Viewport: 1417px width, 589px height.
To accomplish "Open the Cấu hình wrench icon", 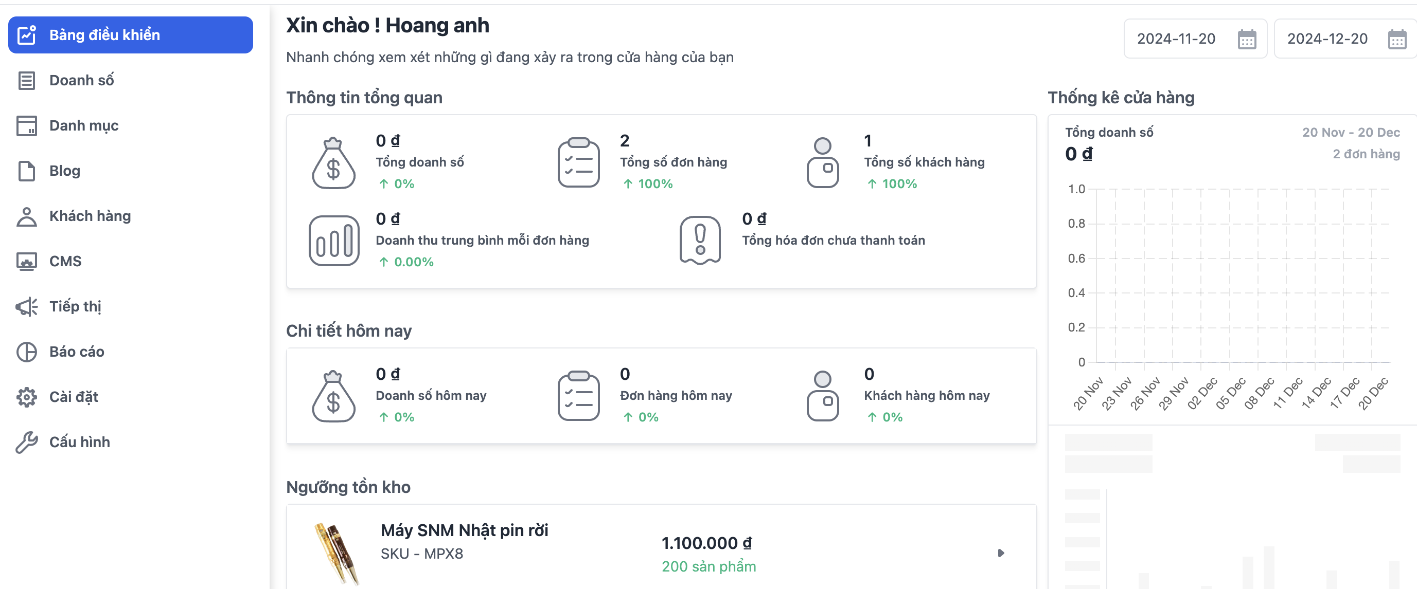I will (x=26, y=442).
